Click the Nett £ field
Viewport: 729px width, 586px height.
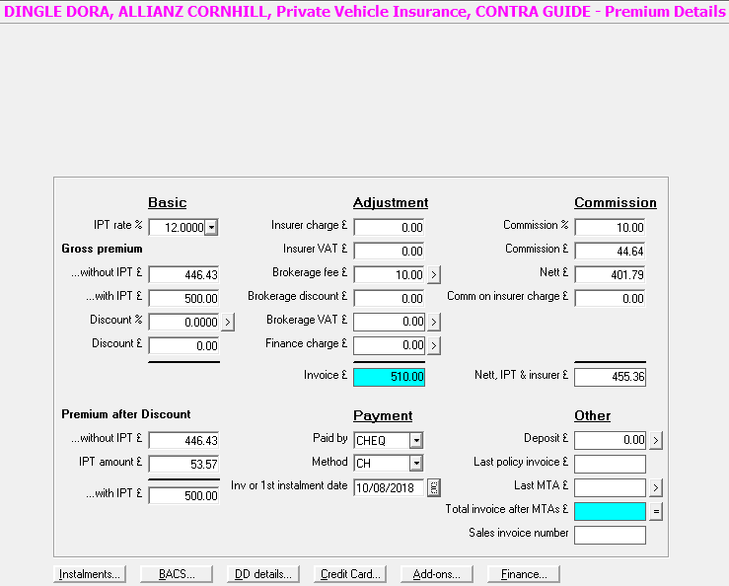610,274
